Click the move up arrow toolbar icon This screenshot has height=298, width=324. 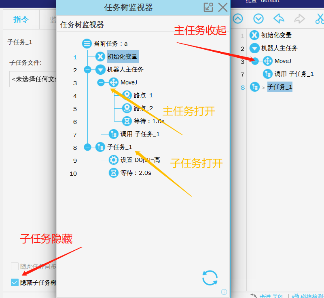pos(237,19)
